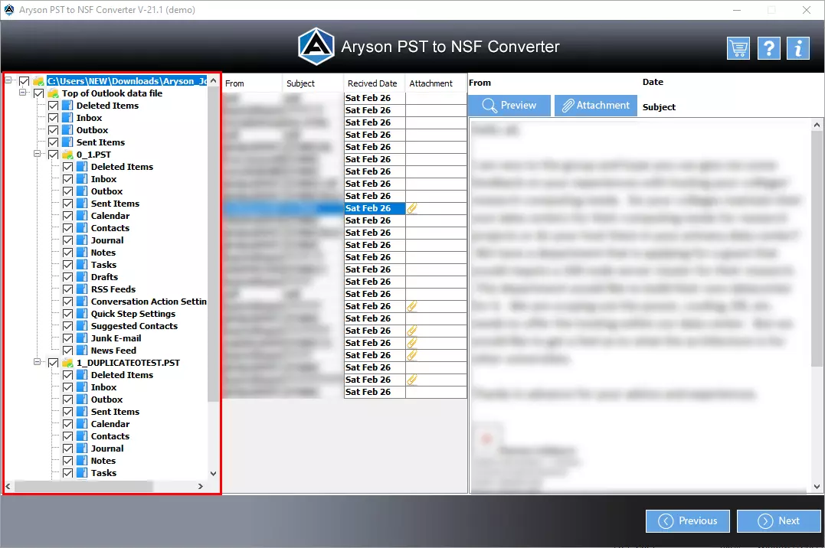Collapse the 1_DUPLICATEOTEST.PST tree node
This screenshot has width=825, height=548.
[38, 362]
